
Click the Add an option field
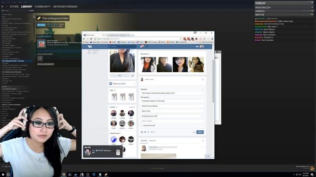[172, 121]
